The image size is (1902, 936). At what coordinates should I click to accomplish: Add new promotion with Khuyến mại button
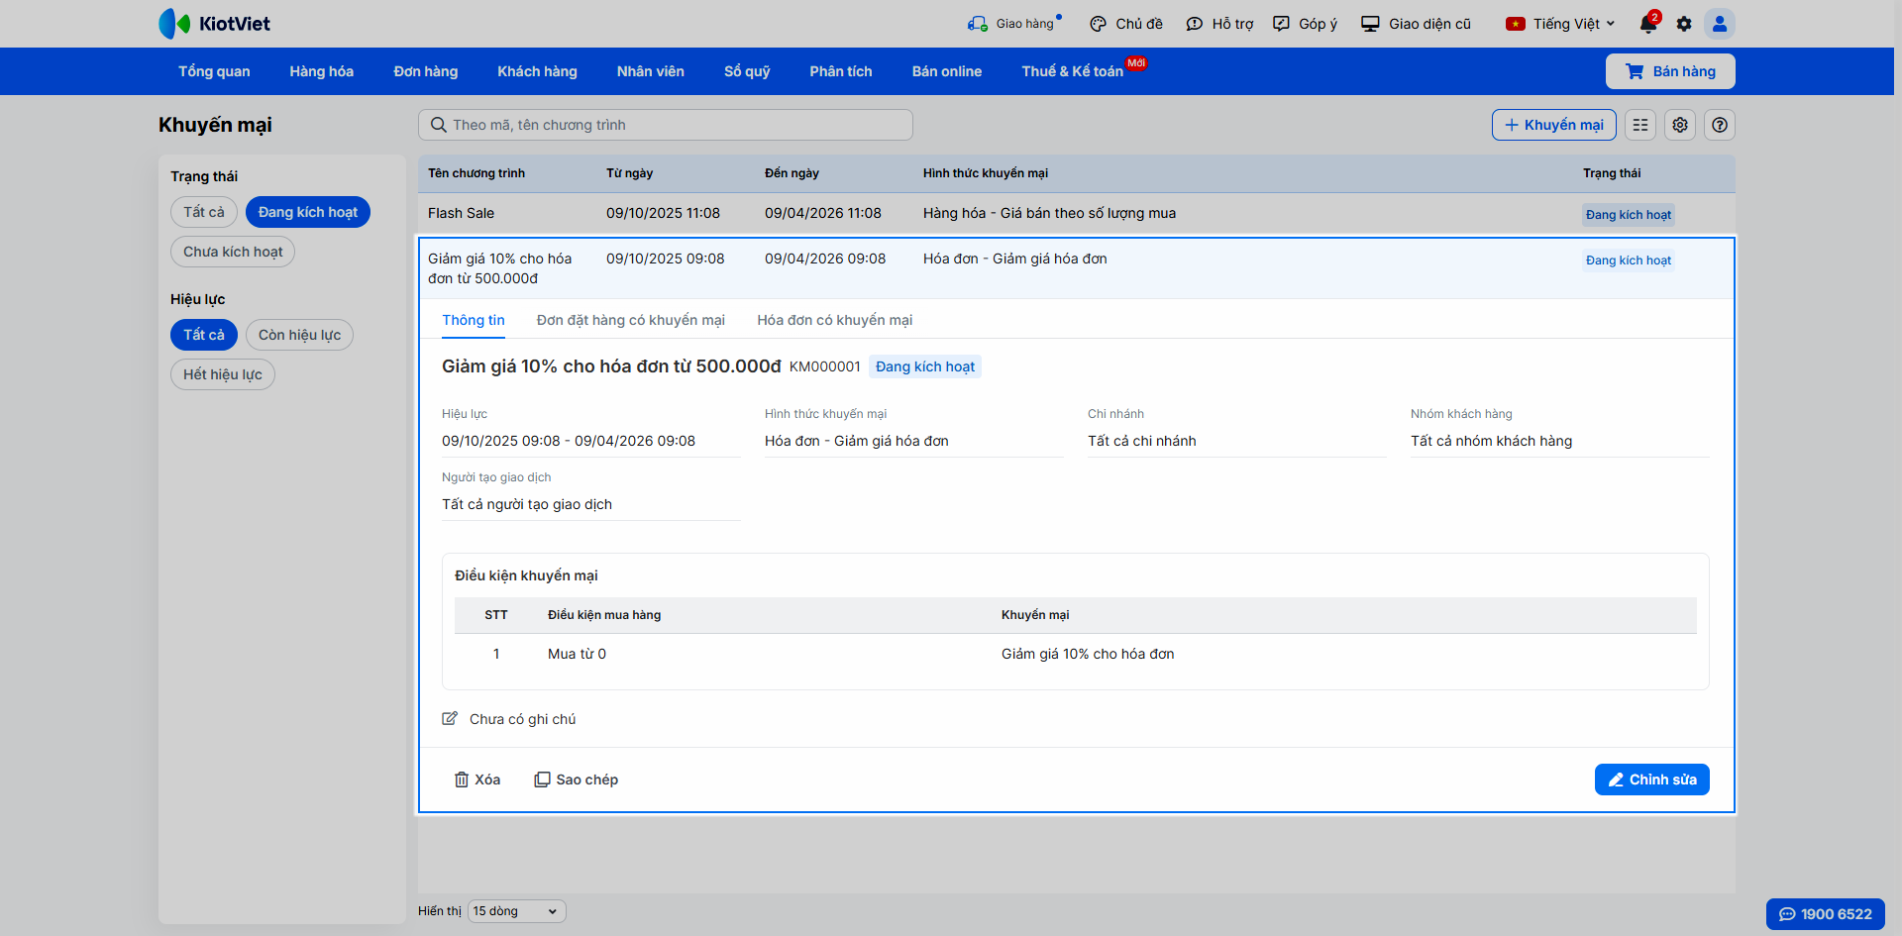(x=1553, y=125)
